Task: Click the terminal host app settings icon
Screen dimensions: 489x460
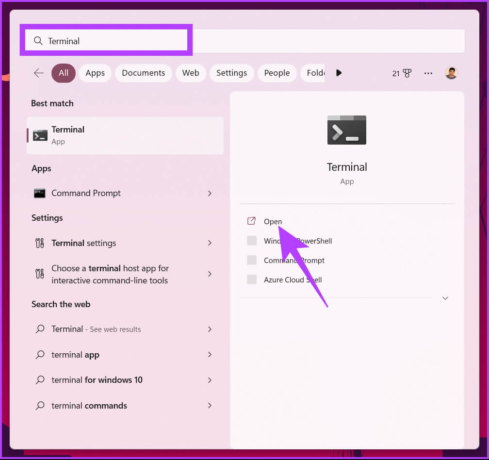Action: coord(40,274)
